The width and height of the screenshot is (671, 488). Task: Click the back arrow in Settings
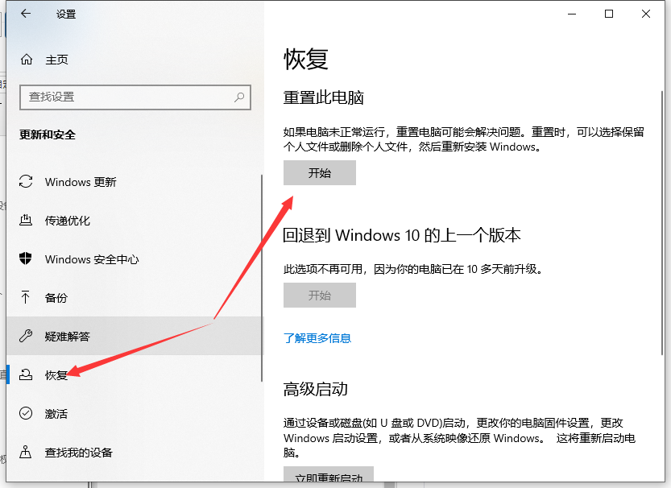click(26, 14)
